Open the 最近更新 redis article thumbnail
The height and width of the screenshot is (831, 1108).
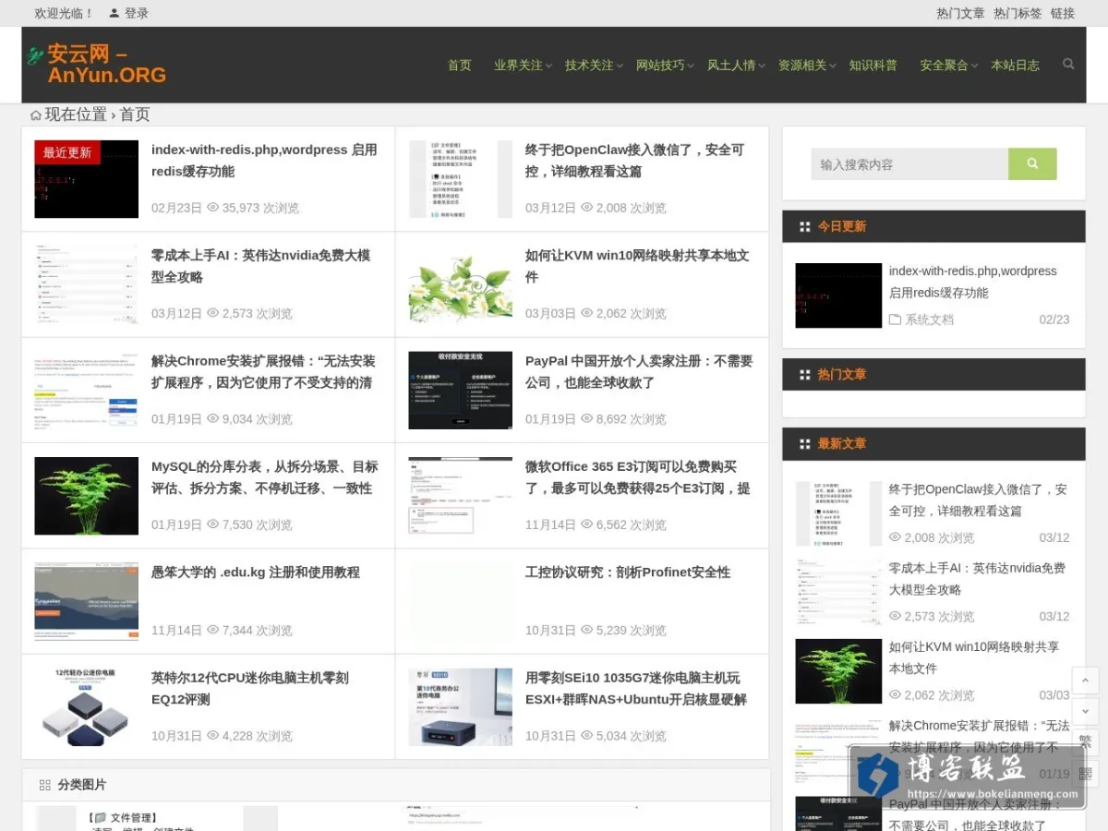(86, 179)
